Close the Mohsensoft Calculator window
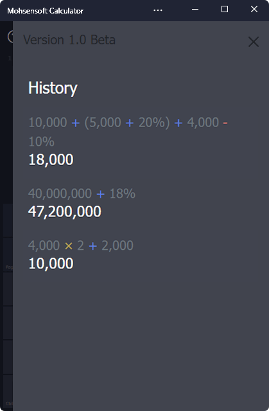 tap(254, 10)
